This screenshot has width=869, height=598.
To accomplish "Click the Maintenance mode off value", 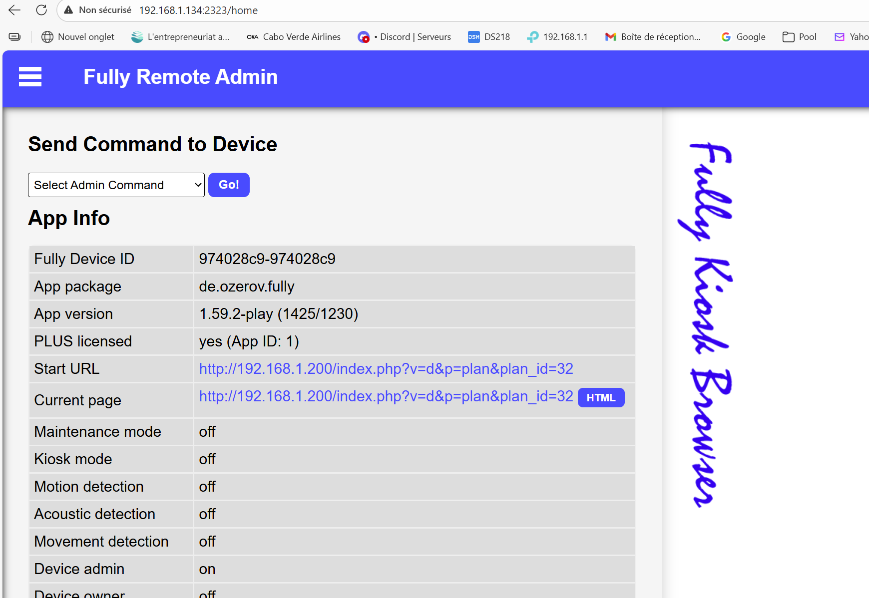I will click(207, 432).
